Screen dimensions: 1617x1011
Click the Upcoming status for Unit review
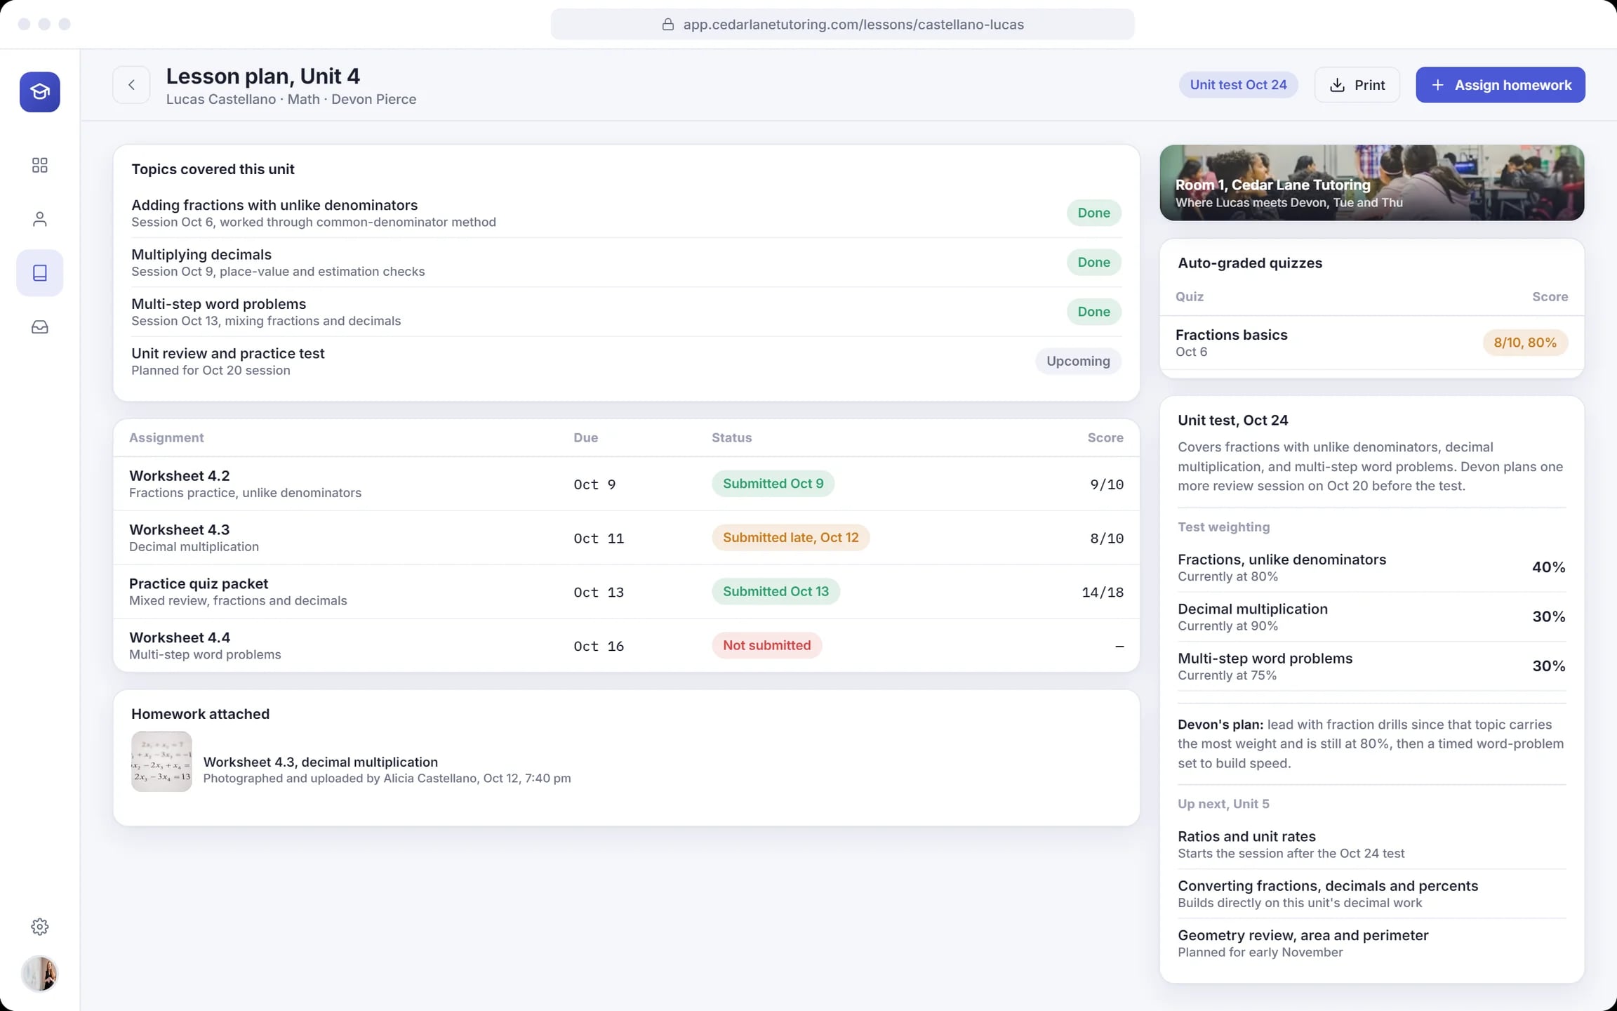pyautogui.click(x=1078, y=361)
